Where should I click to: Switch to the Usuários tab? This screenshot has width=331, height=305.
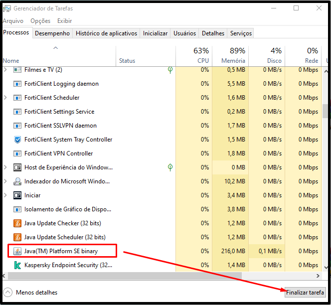coord(184,33)
